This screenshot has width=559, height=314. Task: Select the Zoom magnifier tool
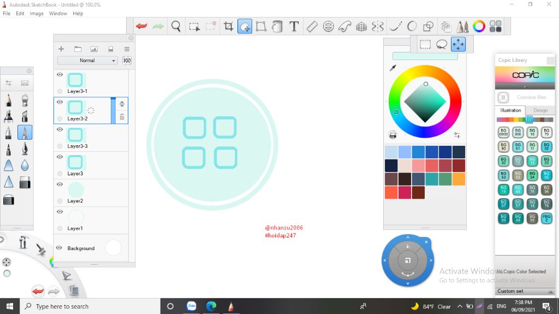[x=176, y=26]
